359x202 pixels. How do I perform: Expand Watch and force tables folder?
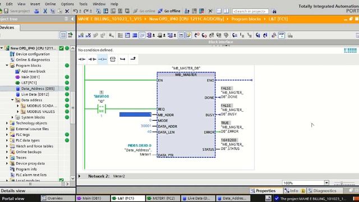(x=7, y=146)
